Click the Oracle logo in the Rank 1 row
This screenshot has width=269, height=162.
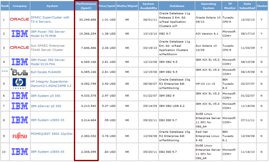click(19, 19)
